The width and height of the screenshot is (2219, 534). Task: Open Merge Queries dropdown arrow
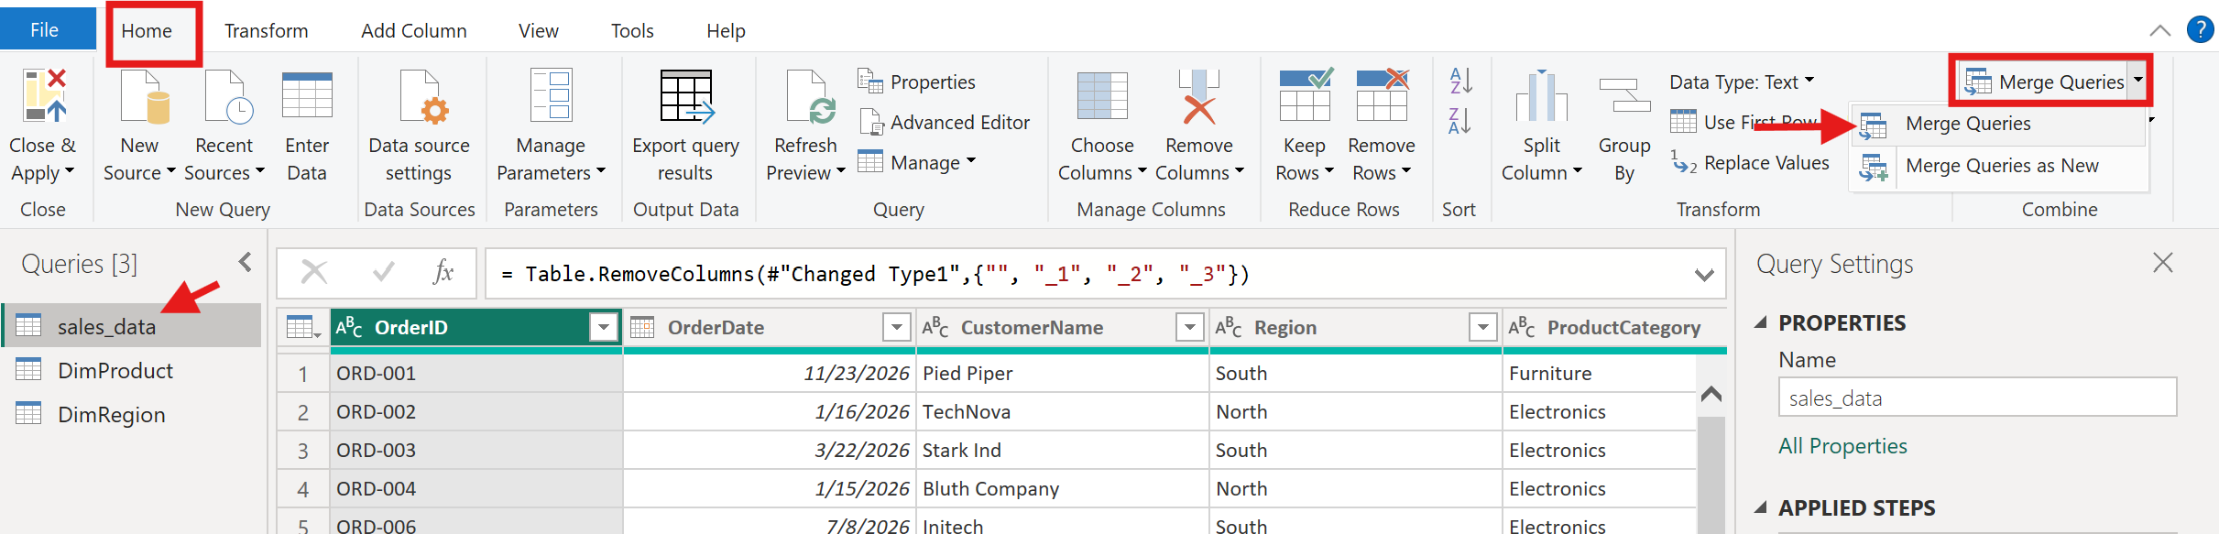(x=2138, y=81)
